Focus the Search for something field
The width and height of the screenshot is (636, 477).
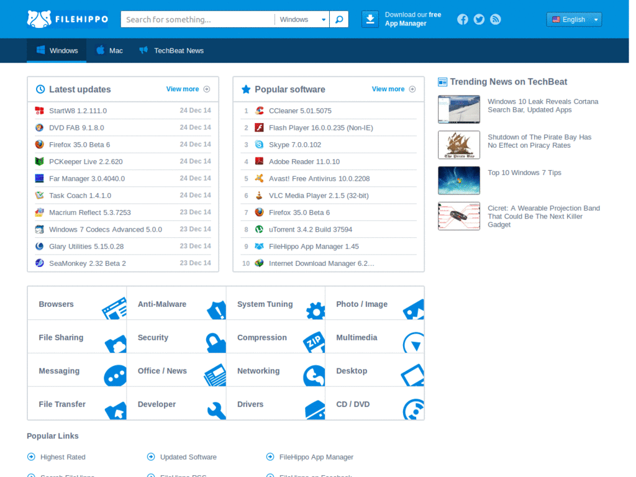click(198, 19)
